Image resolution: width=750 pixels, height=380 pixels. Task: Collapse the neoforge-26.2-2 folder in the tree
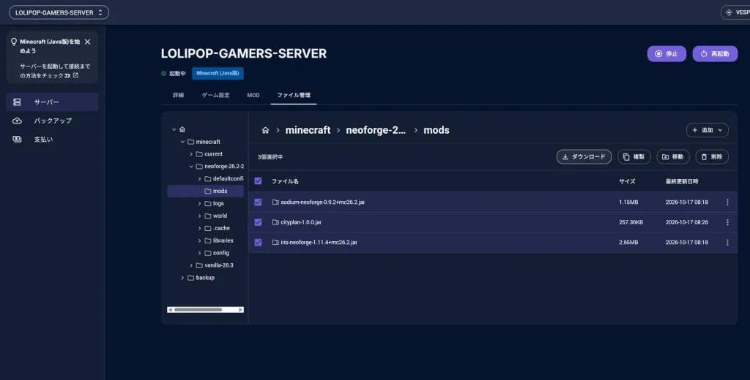[191, 167]
